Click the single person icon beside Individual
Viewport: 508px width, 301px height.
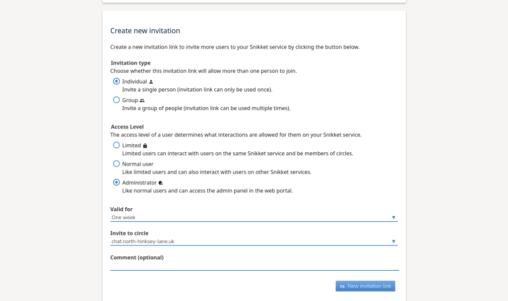click(151, 82)
